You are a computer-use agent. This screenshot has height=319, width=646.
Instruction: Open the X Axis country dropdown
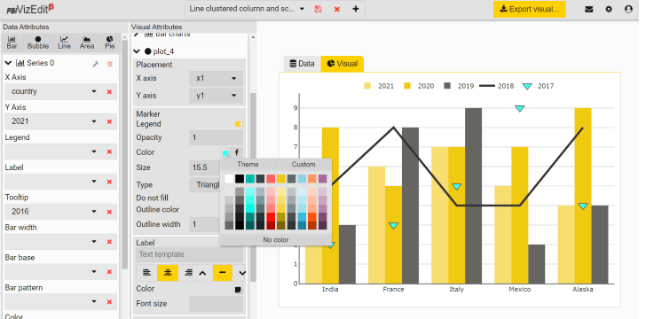pyautogui.click(x=94, y=92)
